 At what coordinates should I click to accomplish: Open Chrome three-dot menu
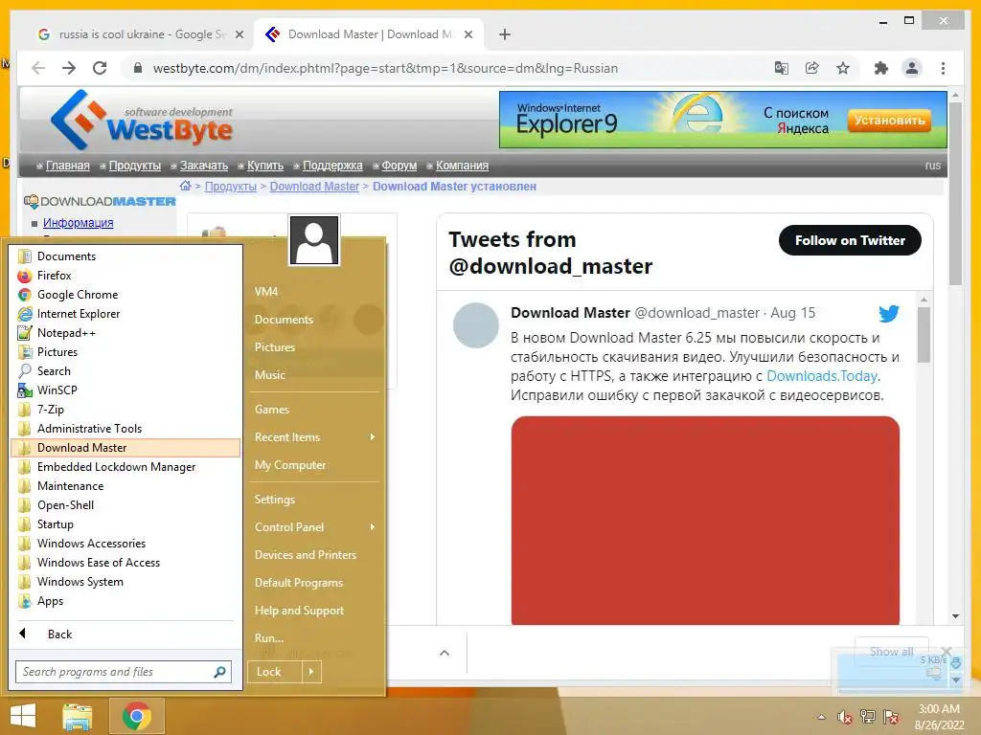pyautogui.click(x=943, y=68)
